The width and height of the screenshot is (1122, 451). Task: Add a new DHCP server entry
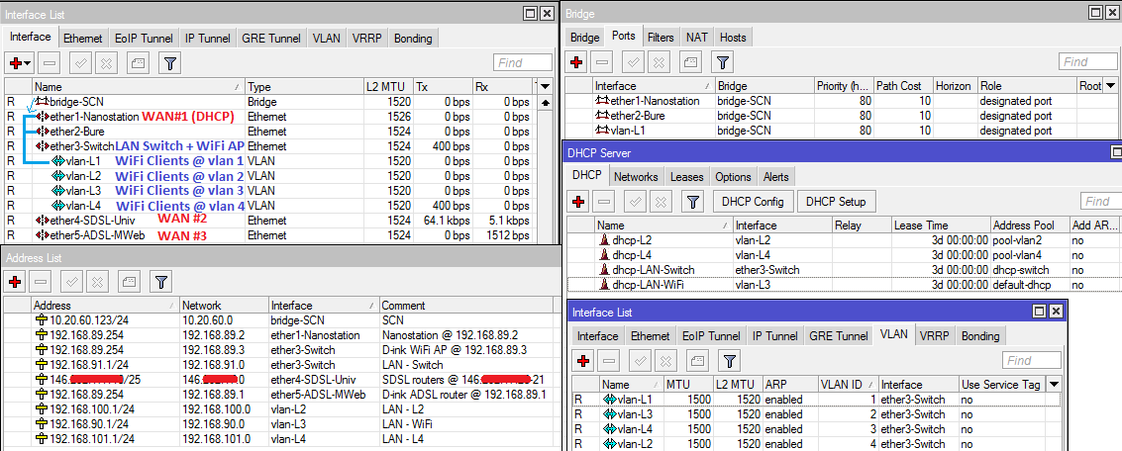tap(579, 202)
